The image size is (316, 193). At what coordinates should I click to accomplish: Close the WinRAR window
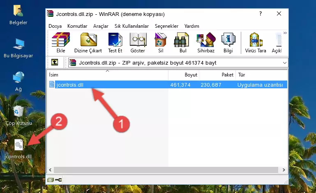click(x=279, y=13)
